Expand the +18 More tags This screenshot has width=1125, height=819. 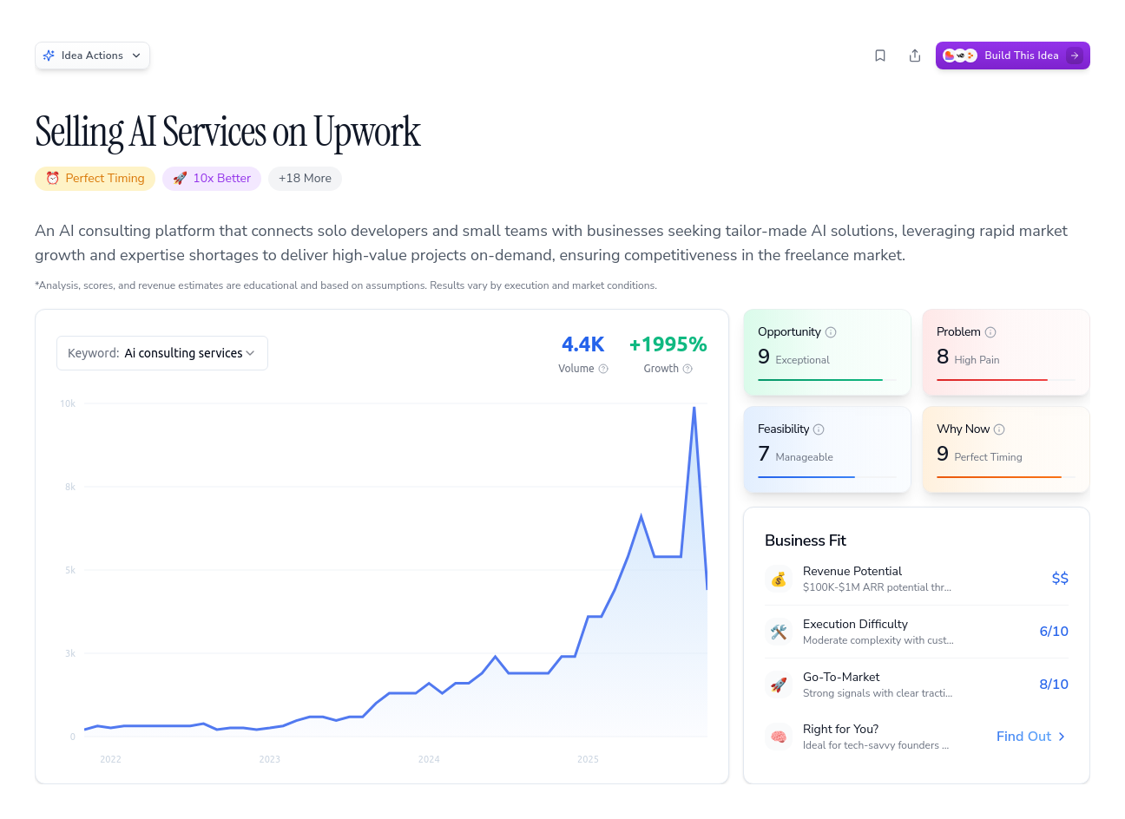pyautogui.click(x=305, y=179)
